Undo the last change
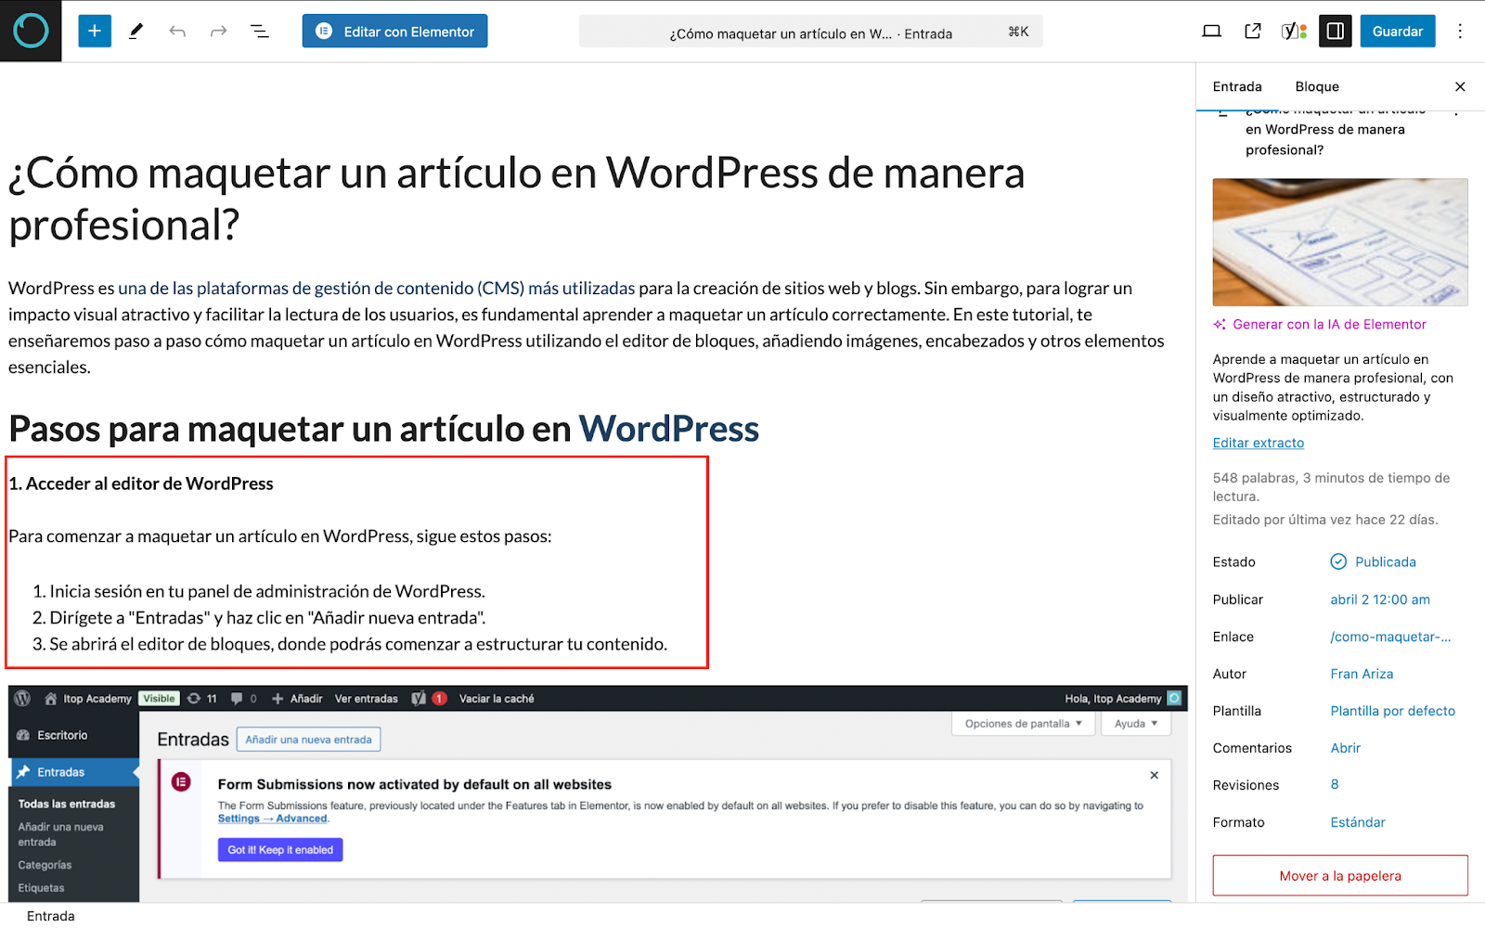Screen dimensions: 1485x928 pyautogui.click(x=177, y=32)
